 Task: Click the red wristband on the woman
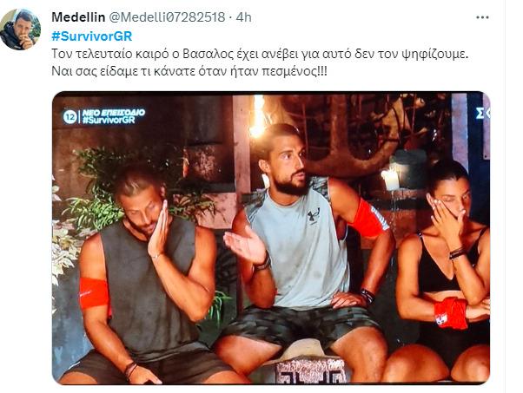451,312
